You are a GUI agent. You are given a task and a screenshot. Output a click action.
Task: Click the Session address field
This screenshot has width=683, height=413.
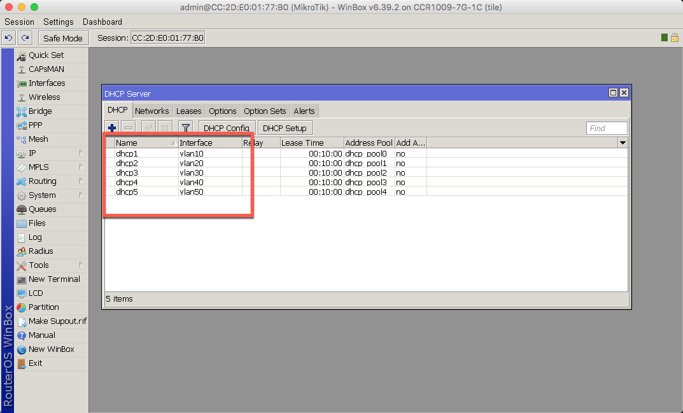[x=167, y=38]
